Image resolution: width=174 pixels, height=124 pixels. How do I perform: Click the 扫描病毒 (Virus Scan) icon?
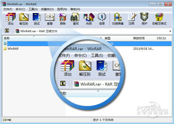click(118, 19)
